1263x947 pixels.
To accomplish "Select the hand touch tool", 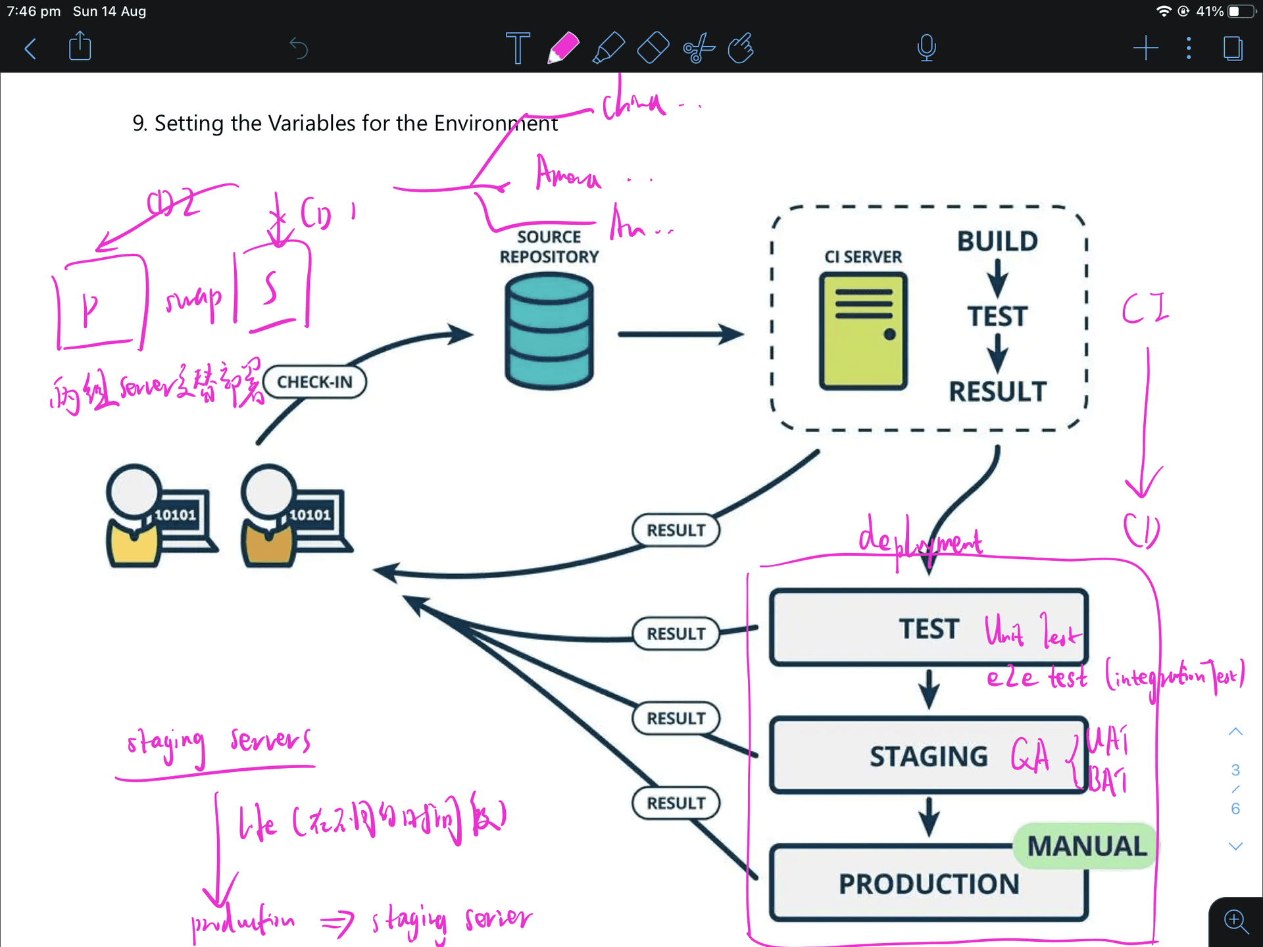I will (x=741, y=48).
